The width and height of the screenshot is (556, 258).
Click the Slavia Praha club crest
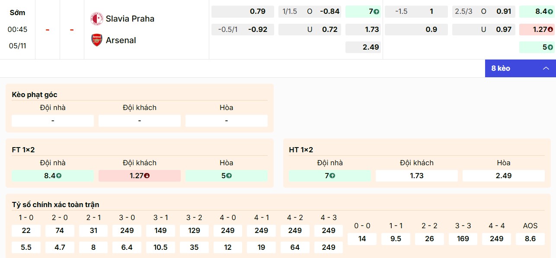(x=96, y=19)
